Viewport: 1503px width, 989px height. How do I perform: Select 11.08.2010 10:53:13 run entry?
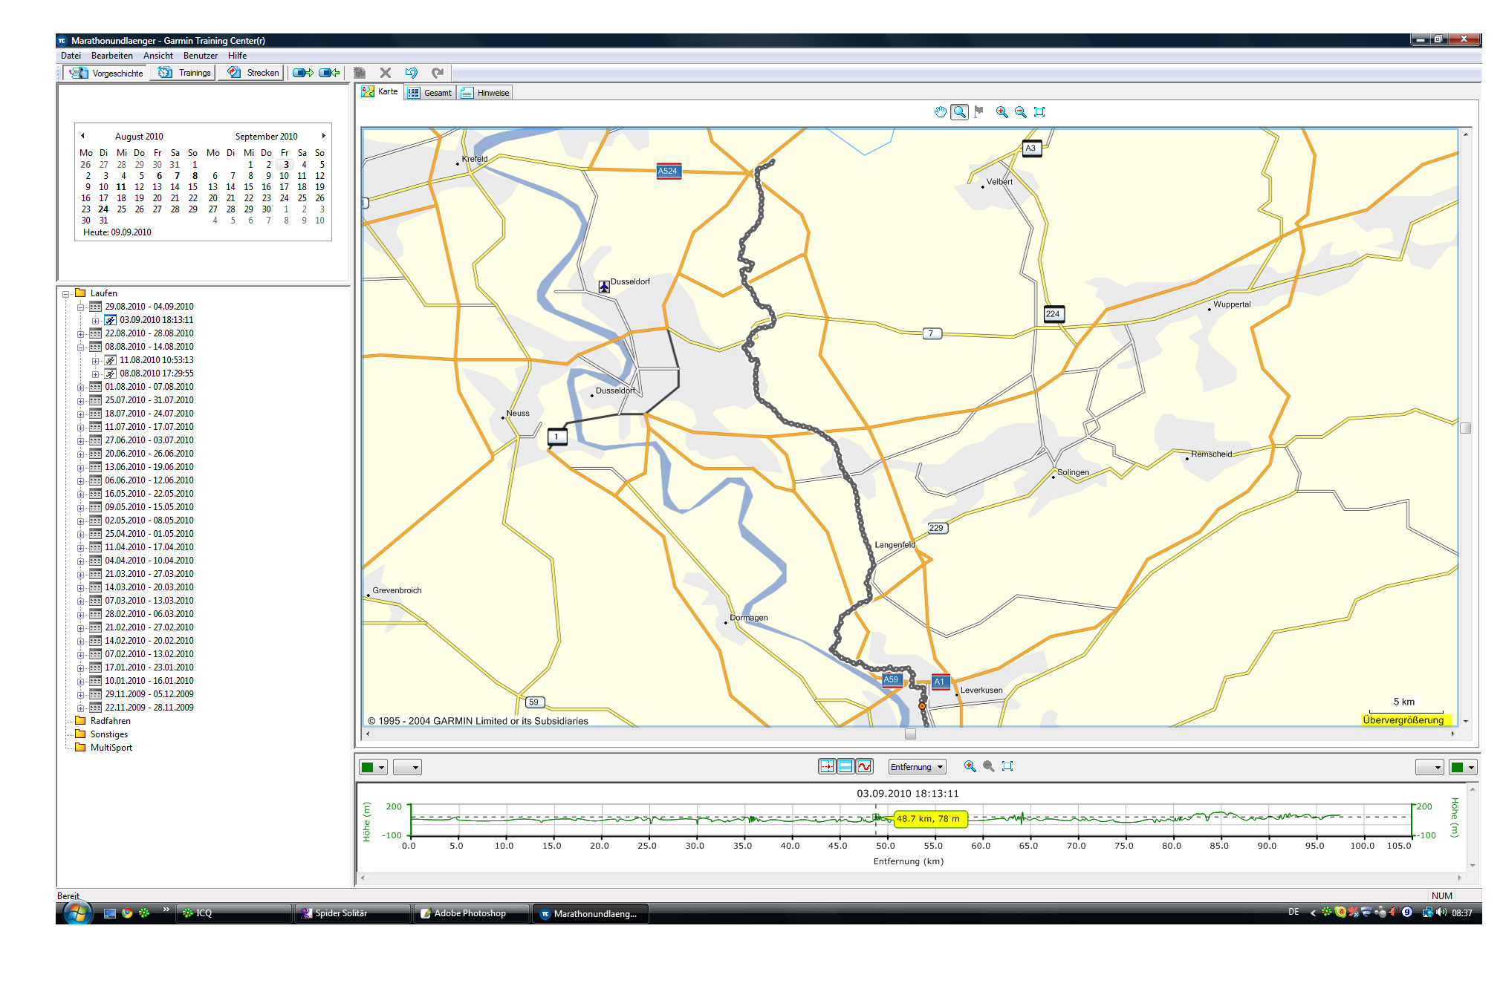click(x=156, y=360)
